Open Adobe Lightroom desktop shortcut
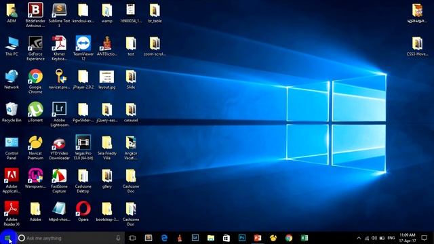The image size is (434, 244). click(59, 115)
